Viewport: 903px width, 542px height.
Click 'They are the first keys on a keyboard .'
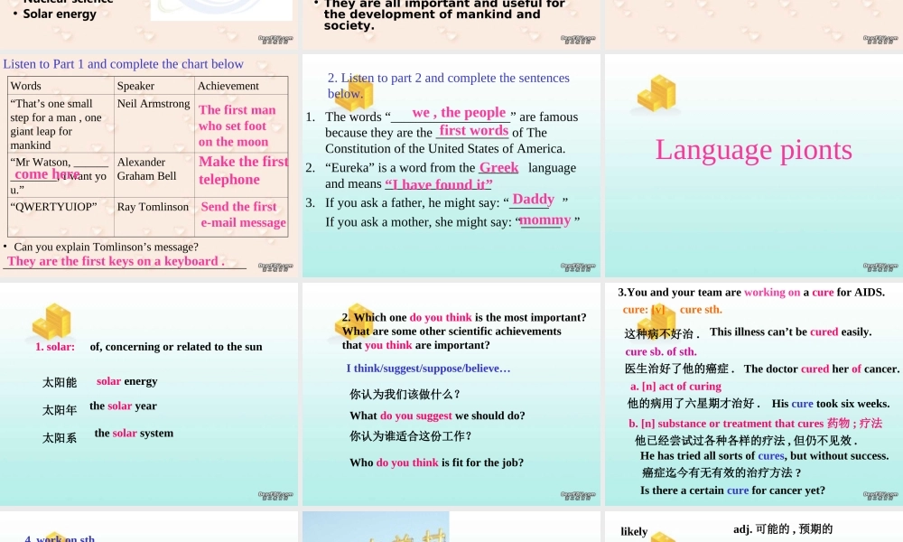pos(116,261)
